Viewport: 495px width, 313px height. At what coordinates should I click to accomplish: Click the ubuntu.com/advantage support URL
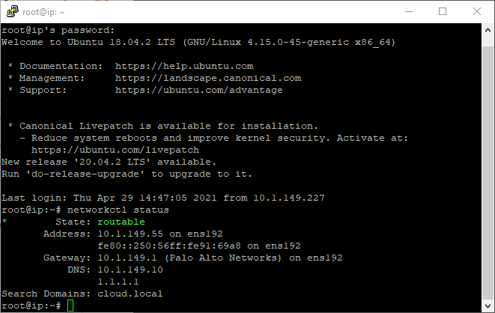point(199,90)
